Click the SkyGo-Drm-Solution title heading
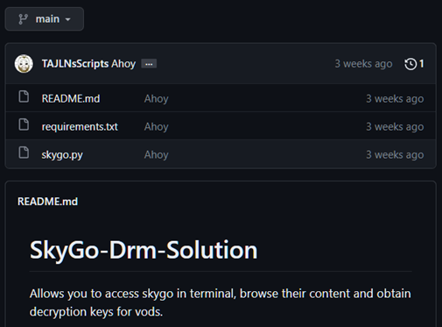This screenshot has width=442, height=327. coord(144,250)
